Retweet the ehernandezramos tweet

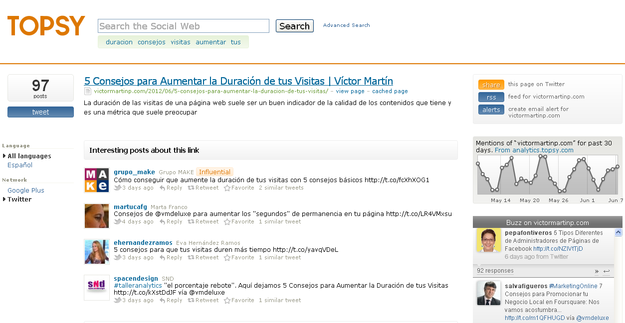203,258
